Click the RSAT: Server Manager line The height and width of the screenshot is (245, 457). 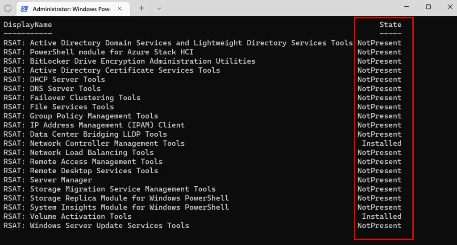47,180
